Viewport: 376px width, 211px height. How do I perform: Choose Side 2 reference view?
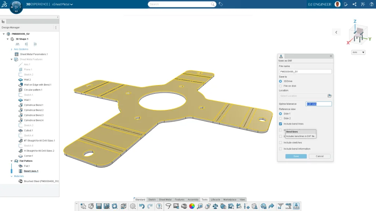tap(281, 118)
